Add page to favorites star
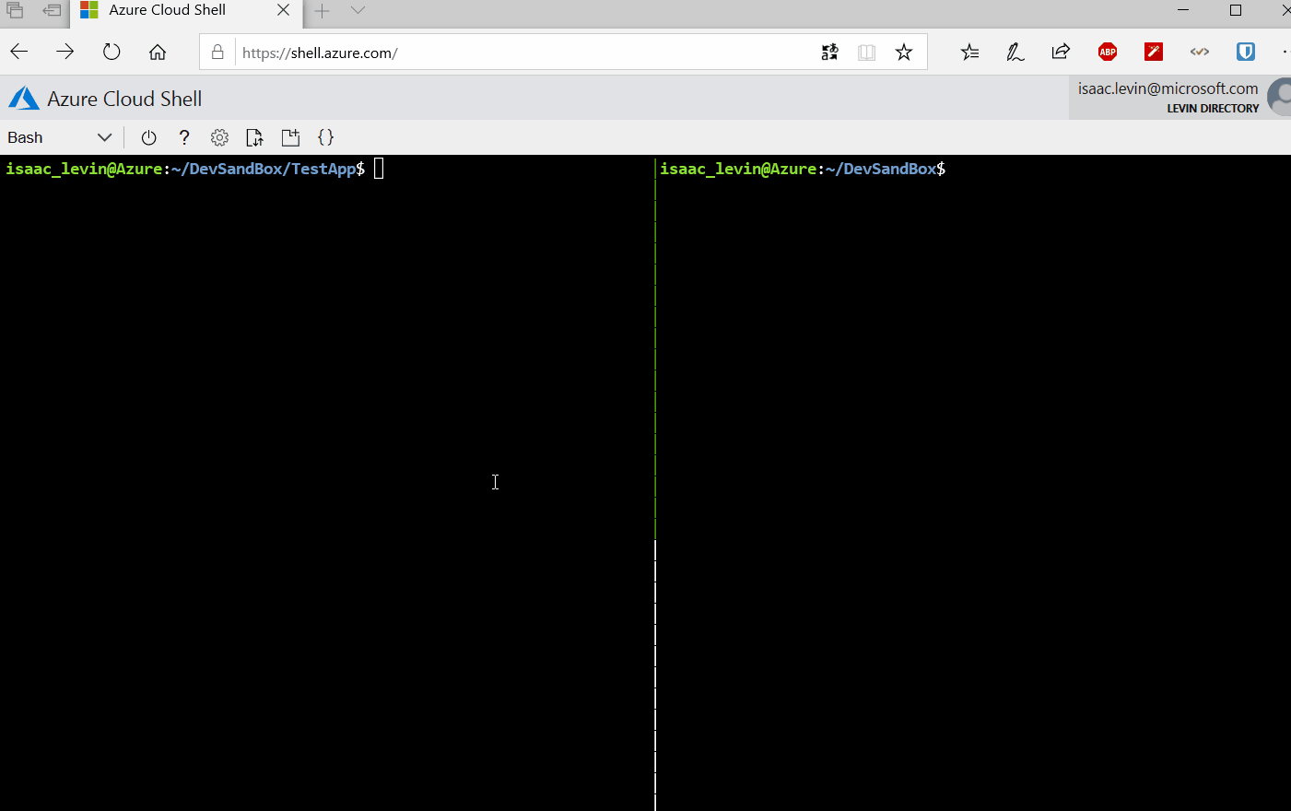Screen dimensions: 1291x811 [904, 52]
